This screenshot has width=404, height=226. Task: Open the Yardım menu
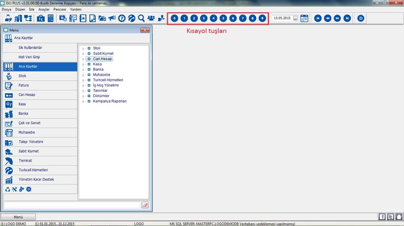(x=76, y=9)
